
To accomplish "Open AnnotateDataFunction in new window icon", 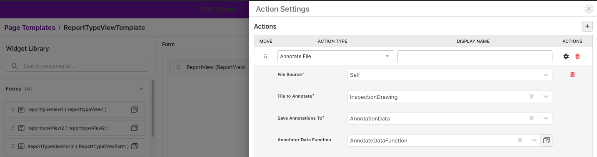I will click(546, 140).
